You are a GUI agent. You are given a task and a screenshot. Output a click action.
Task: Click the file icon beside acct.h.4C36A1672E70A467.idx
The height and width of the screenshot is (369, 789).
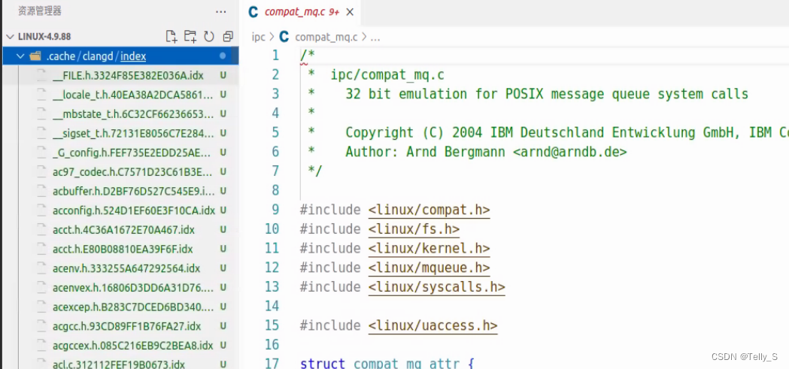click(x=42, y=230)
